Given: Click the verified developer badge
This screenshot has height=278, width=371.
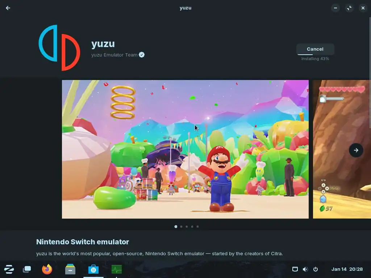Looking at the screenshot, I should 142,55.
